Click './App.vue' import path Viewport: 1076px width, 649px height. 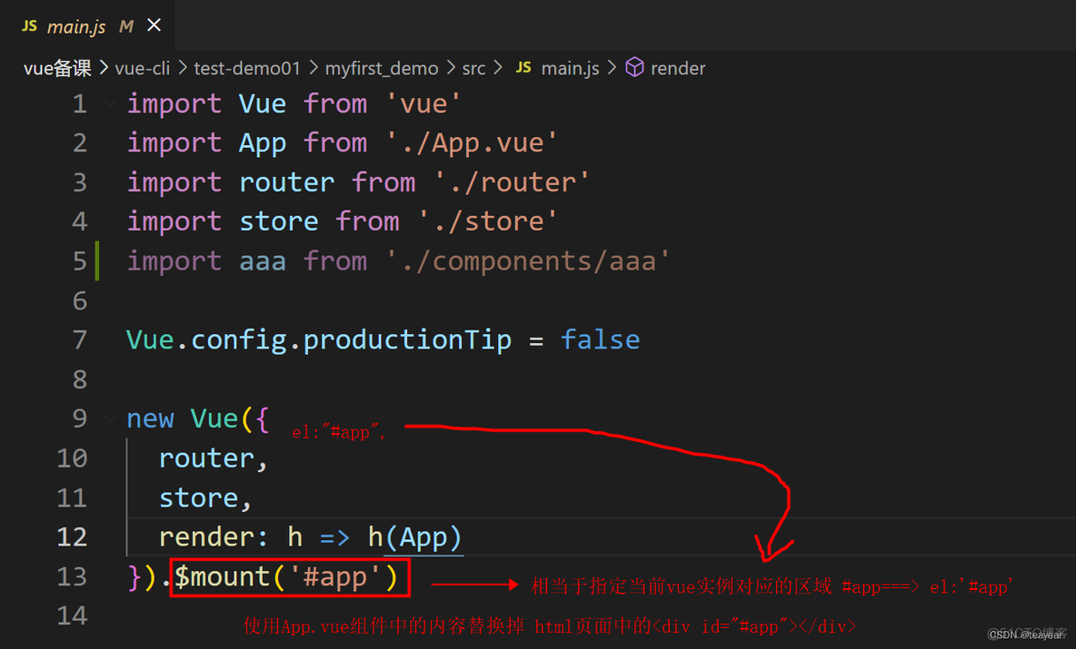coord(472,143)
